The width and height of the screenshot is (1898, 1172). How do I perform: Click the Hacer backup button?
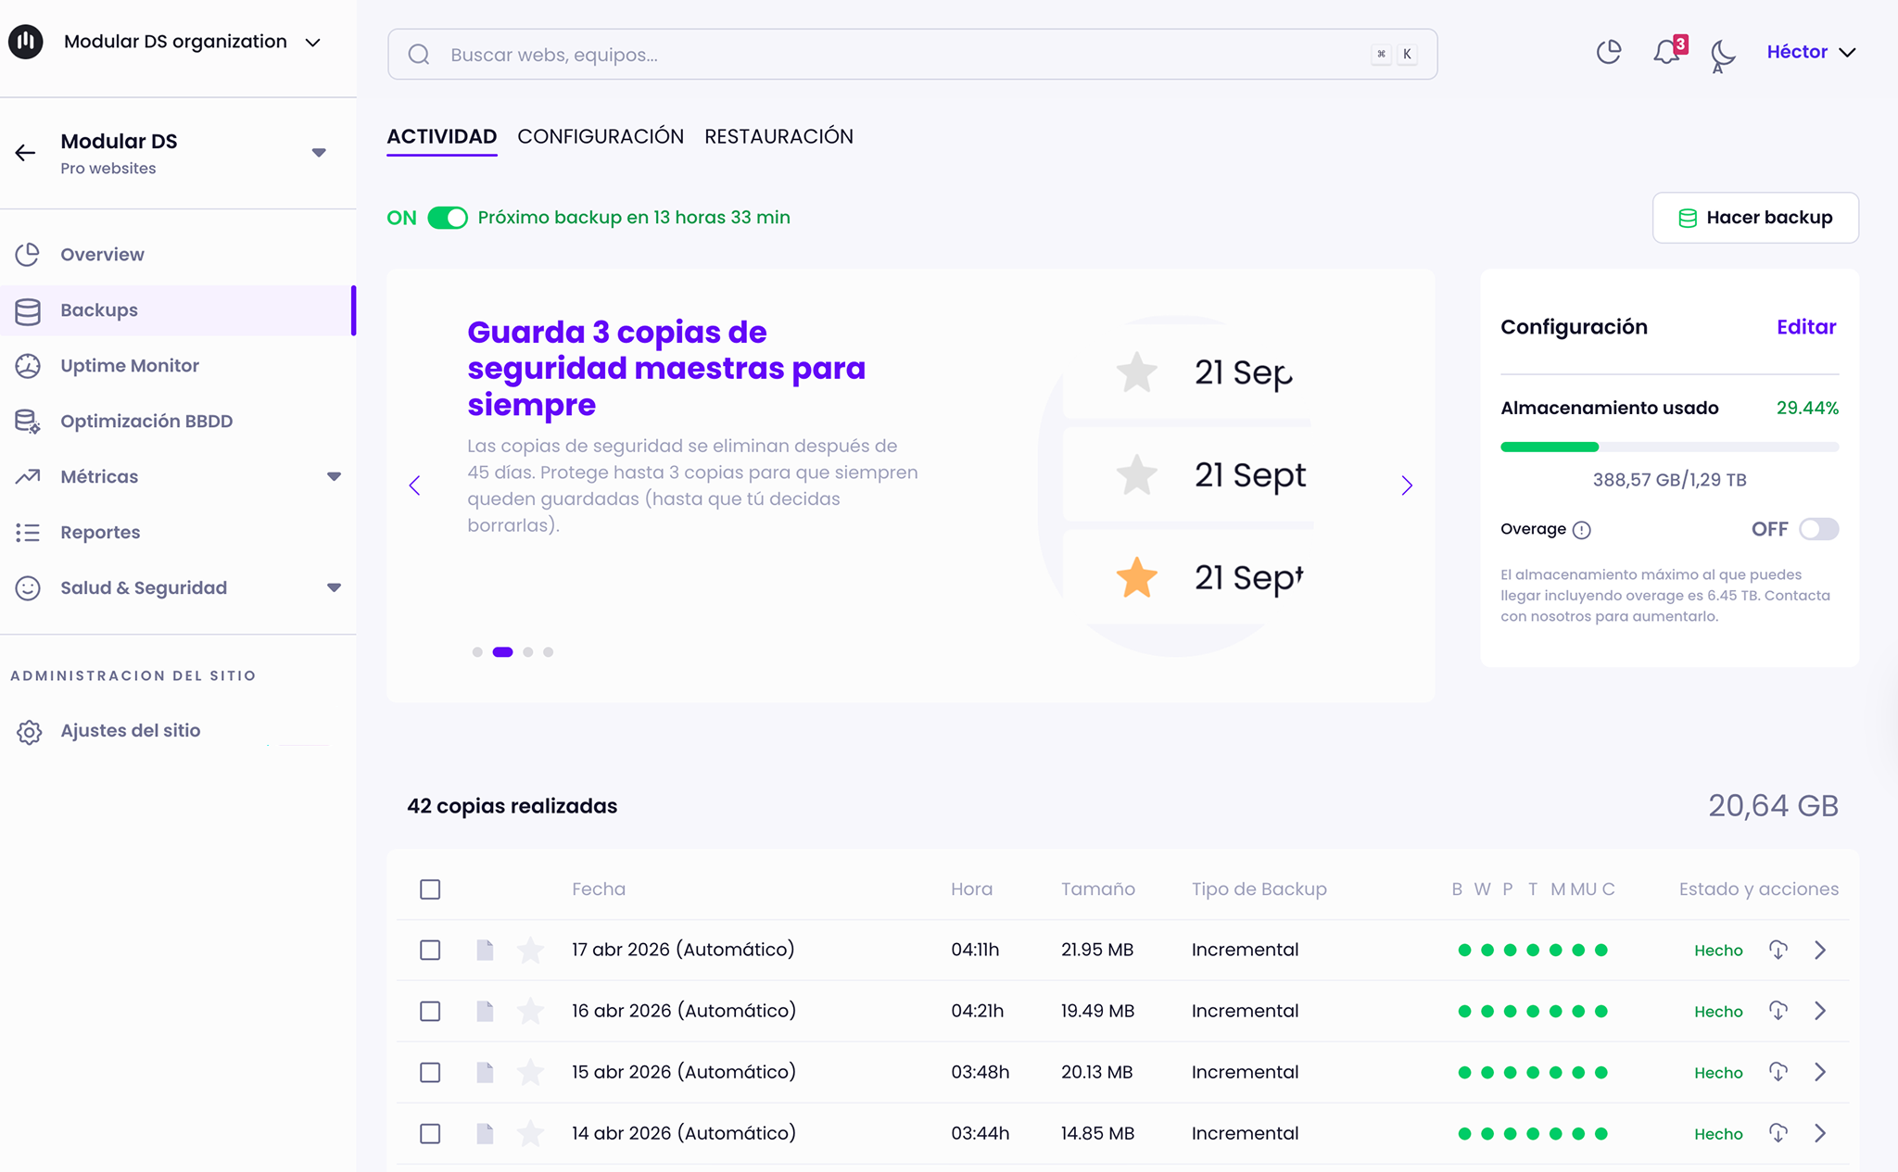tap(1754, 218)
